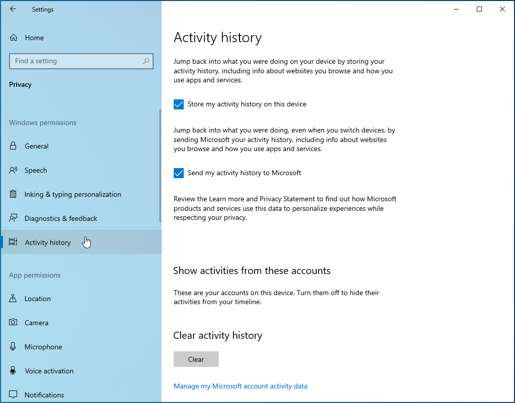
Task: Click the Home icon in sidebar
Action: [x=14, y=38]
